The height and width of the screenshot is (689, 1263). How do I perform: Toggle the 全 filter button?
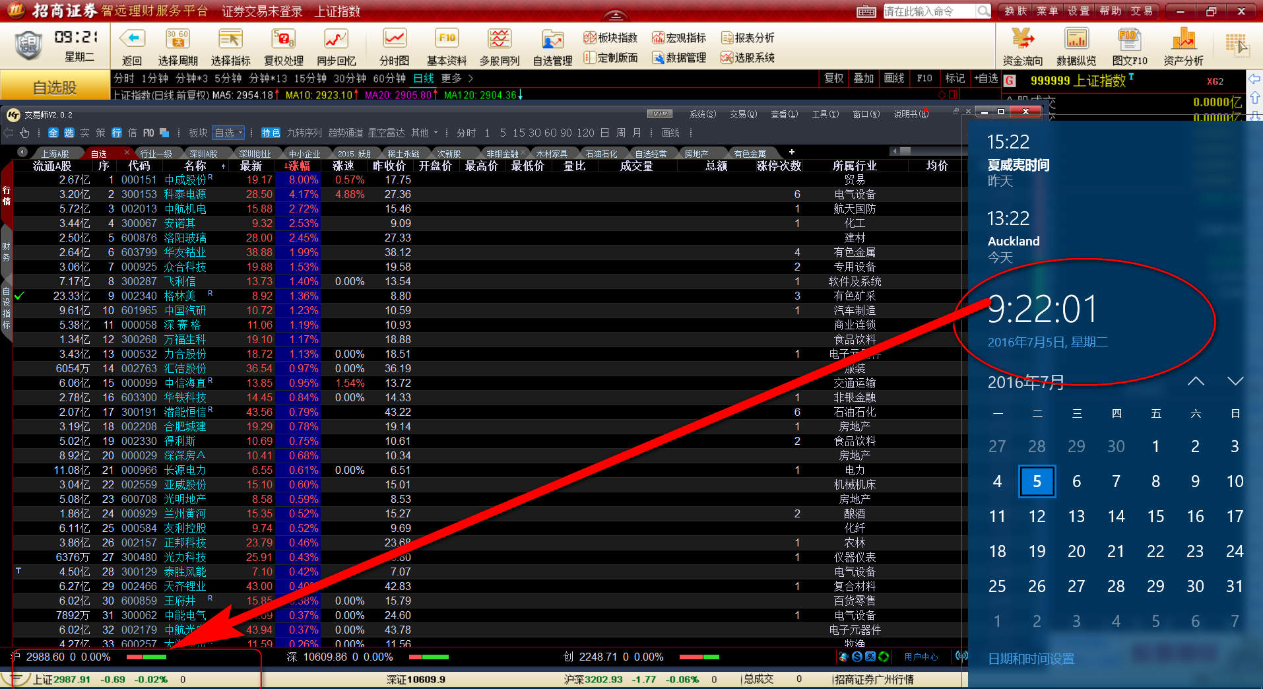[x=53, y=133]
